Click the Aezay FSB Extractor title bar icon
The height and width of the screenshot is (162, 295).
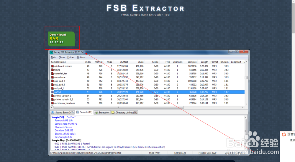click(51, 52)
